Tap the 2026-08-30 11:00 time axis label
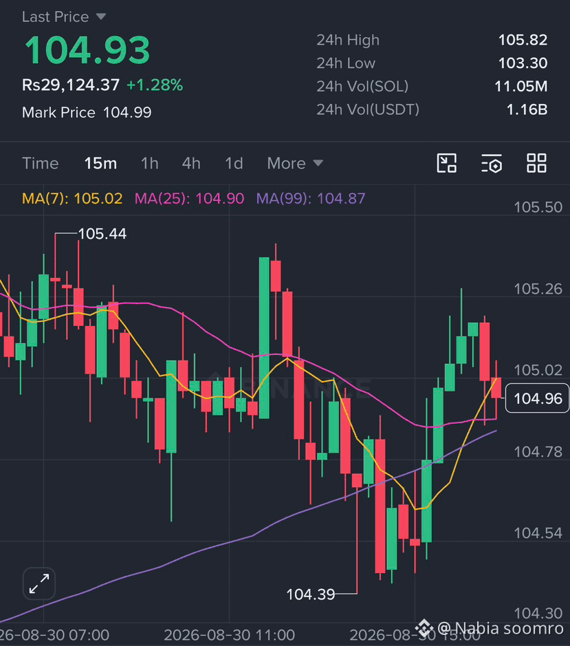570x646 pixels. [x=230, y=635]
